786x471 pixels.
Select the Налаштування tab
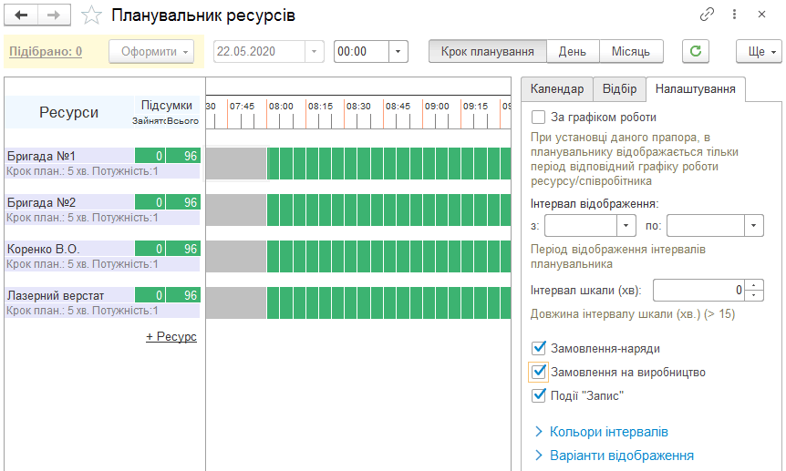pyautogui.click(x=695, y=89)
